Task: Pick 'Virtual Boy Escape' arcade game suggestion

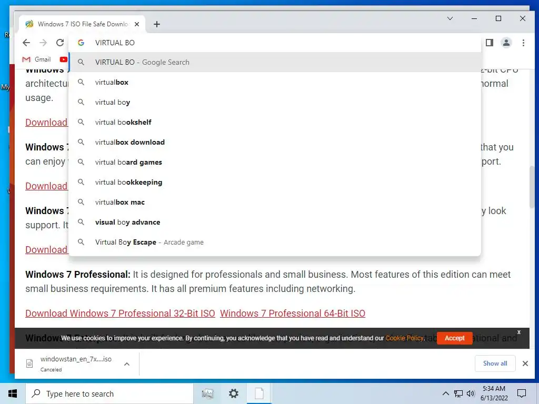Action: 275,242
